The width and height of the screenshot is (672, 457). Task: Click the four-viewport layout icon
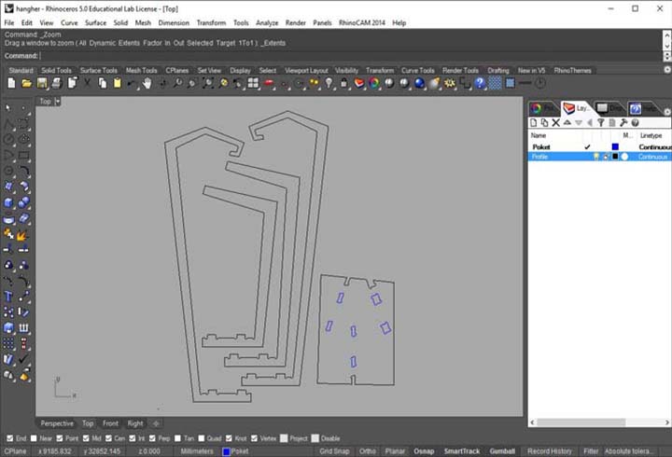coord(253,83)
